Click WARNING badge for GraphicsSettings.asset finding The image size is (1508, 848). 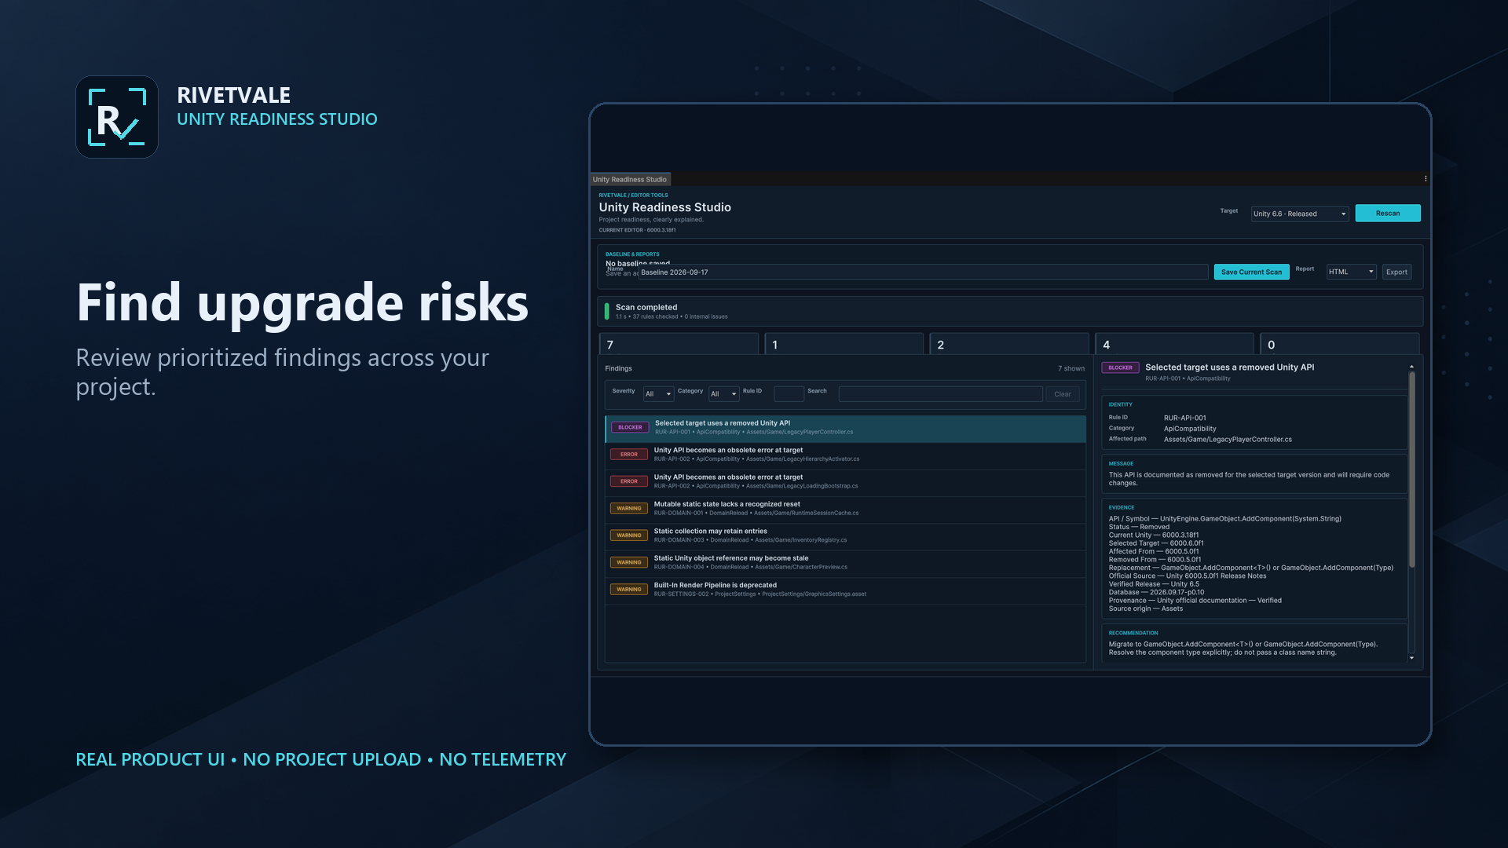point(629,590)
